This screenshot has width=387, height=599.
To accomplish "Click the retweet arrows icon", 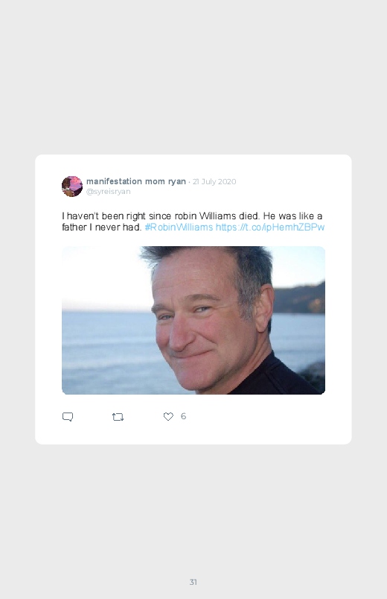I will [118, 417].
